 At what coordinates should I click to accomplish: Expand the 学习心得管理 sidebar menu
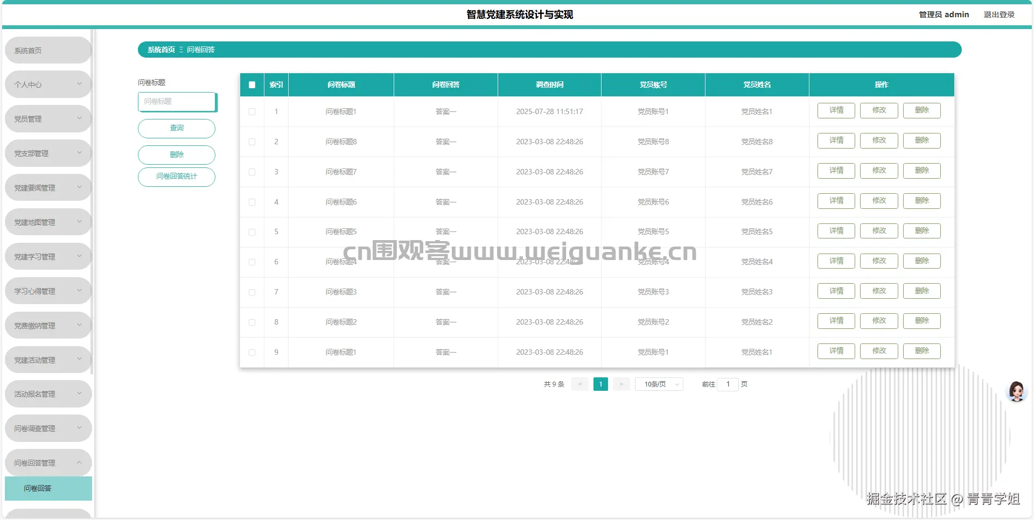click(x=48, y=291)
